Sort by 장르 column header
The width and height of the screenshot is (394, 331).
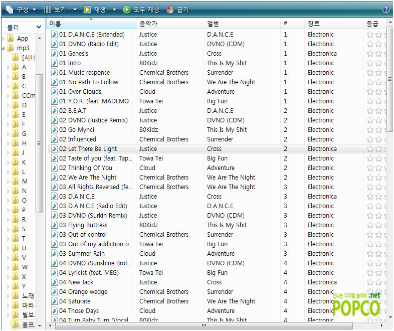click(x=334, y=24)
